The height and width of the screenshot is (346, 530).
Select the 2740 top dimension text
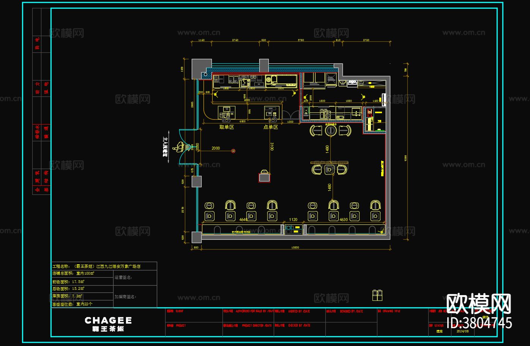(235, 40)
